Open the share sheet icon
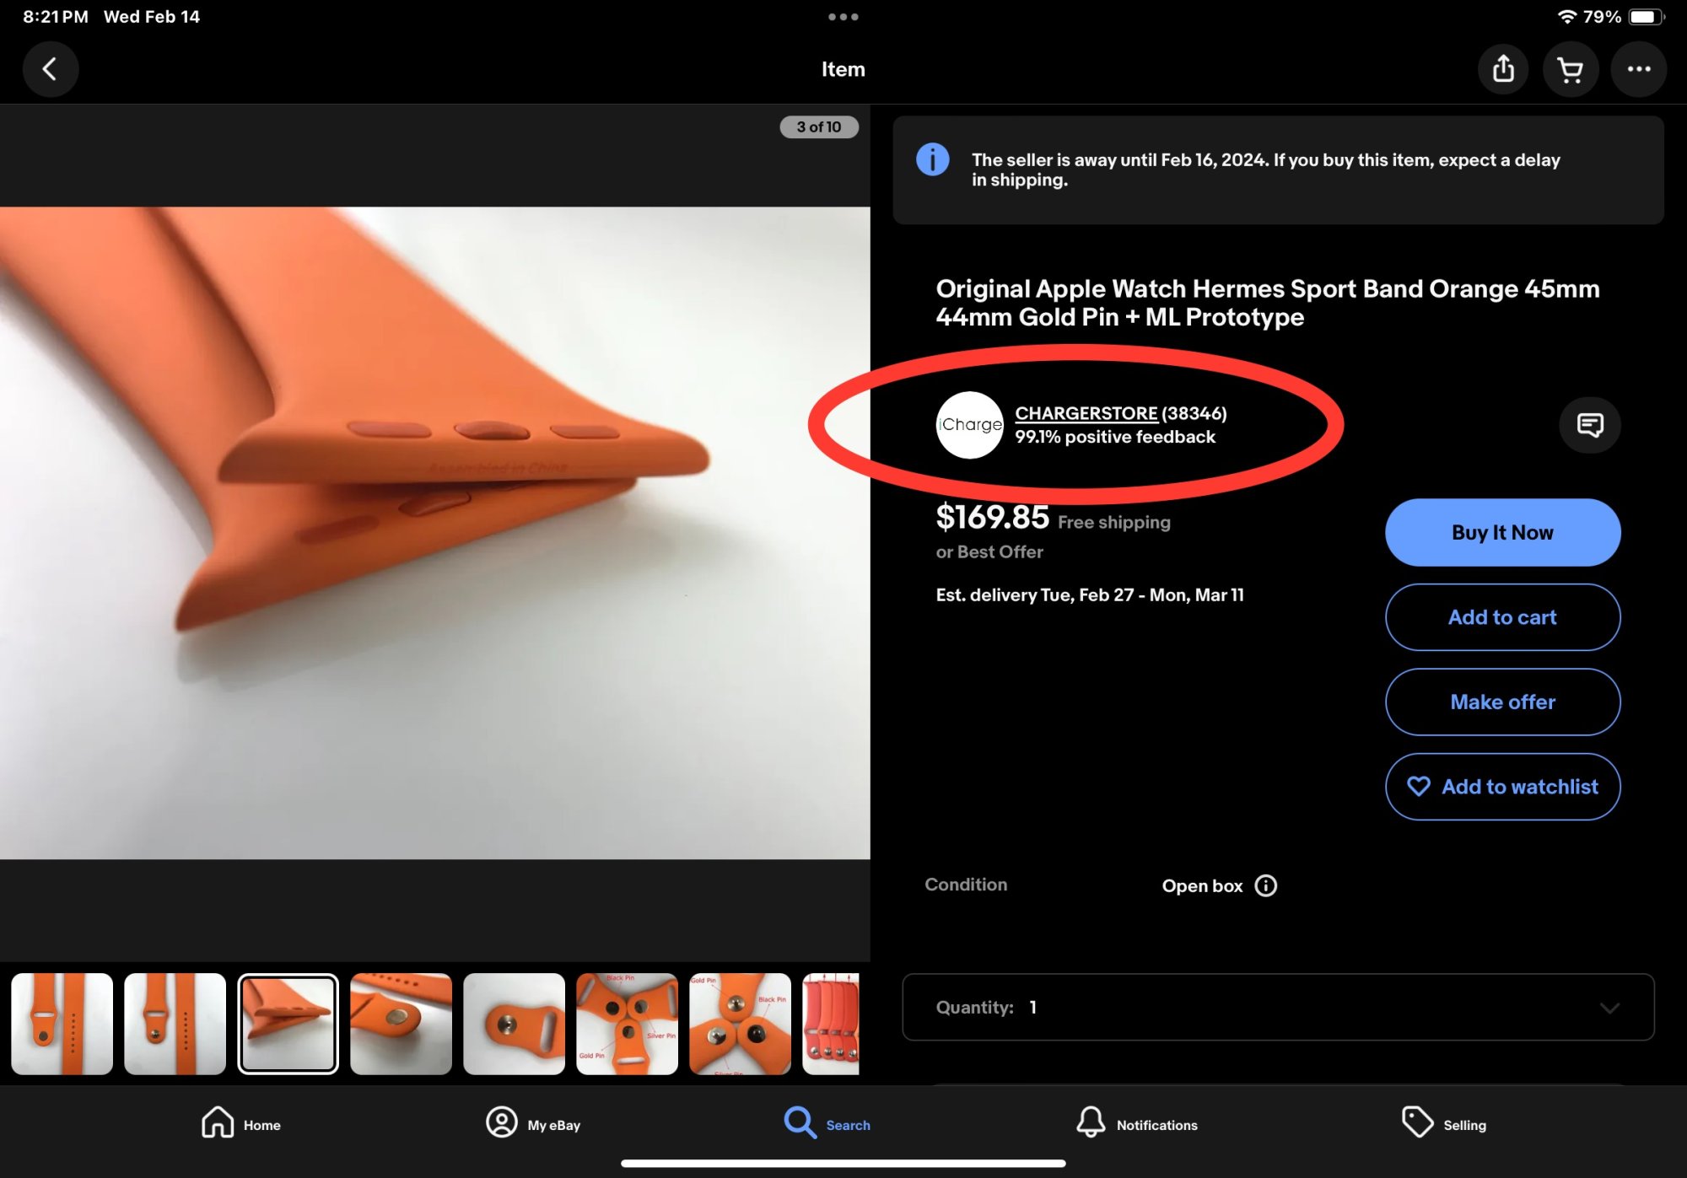This screenshot has width=1687, height=1178. click(1502, 69)
